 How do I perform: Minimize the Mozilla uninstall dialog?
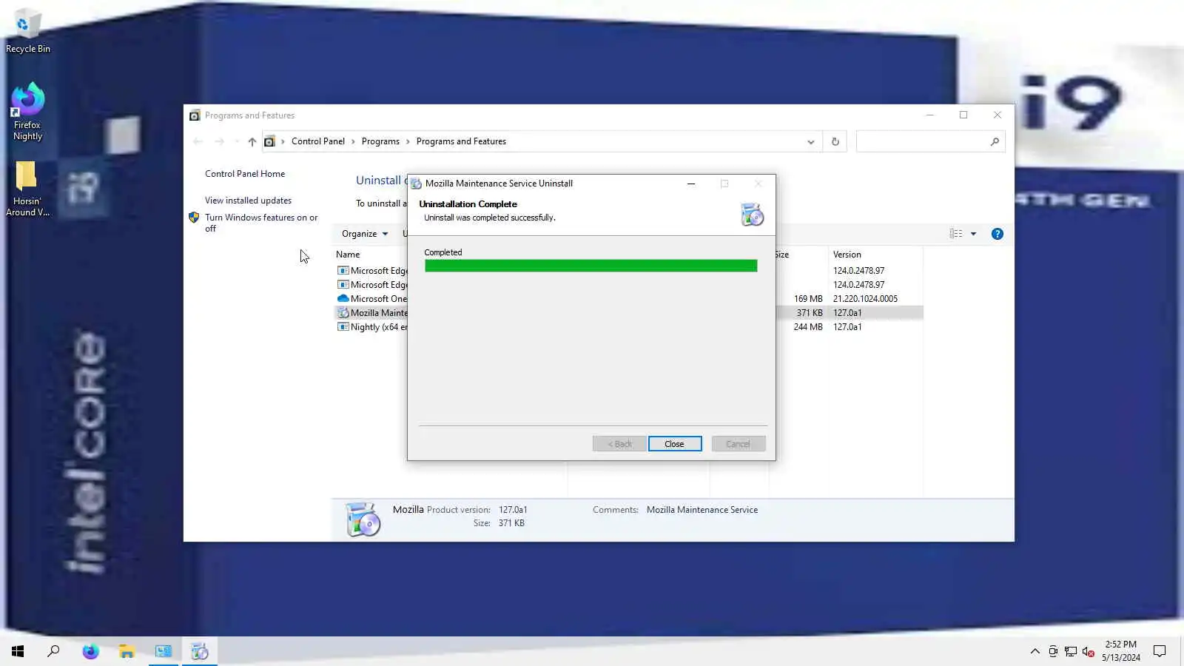click(x=691, y=184)
